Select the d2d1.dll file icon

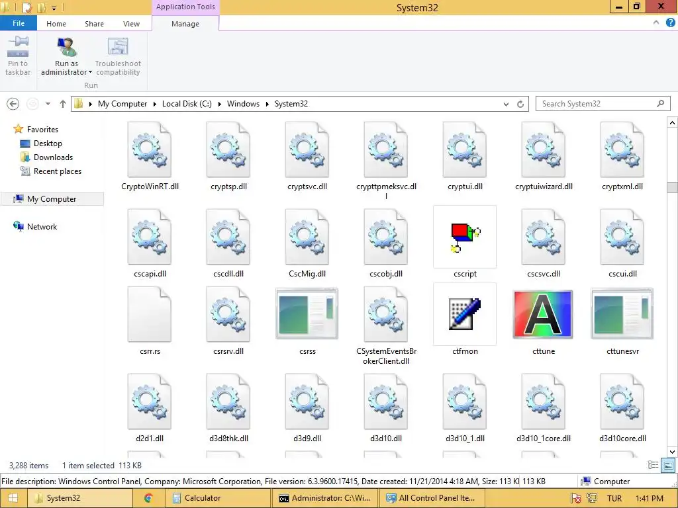(x=150, y=402)
